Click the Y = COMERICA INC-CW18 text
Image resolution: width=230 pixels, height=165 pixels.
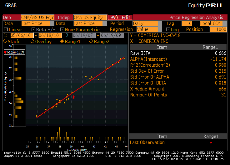155,35
